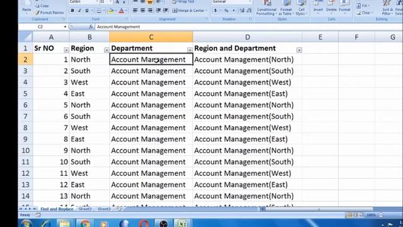Open the Region filter dropdown
Screen dimensions: 403x227
pos(106,50)
